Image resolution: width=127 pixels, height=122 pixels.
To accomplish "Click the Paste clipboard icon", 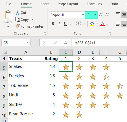I will [9, 15].
